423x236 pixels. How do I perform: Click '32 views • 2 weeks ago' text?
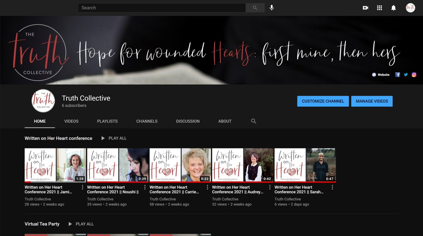click(x=232, y=204)
